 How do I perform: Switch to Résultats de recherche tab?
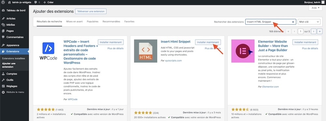click(49, 21)
